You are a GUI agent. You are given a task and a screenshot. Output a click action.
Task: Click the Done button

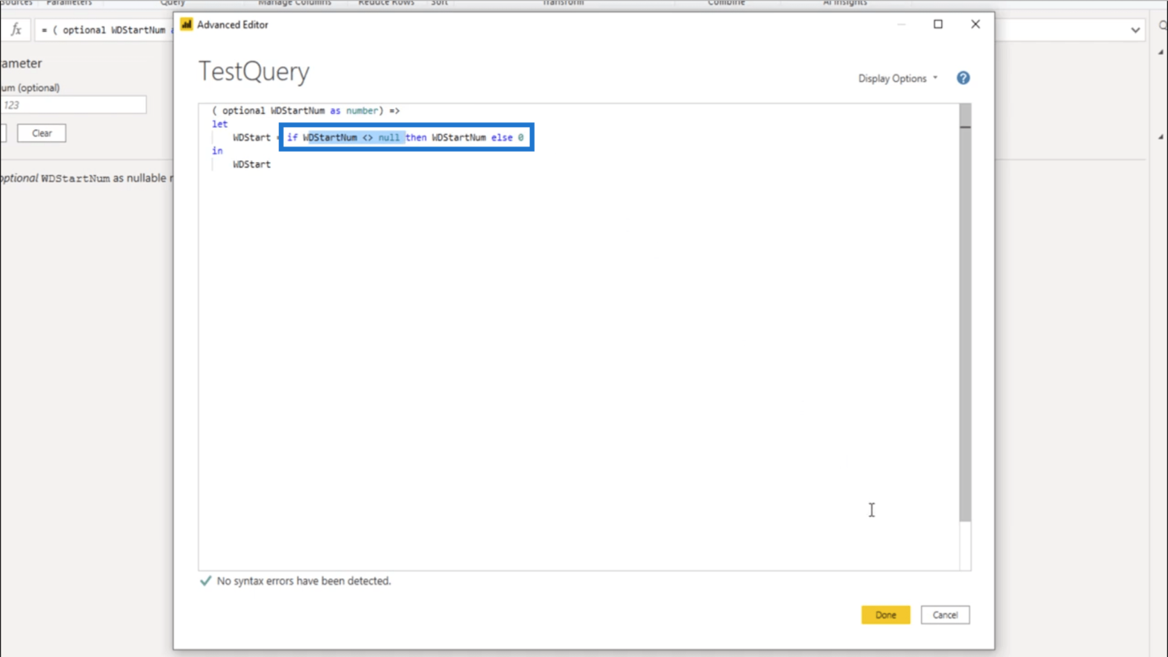885,615
